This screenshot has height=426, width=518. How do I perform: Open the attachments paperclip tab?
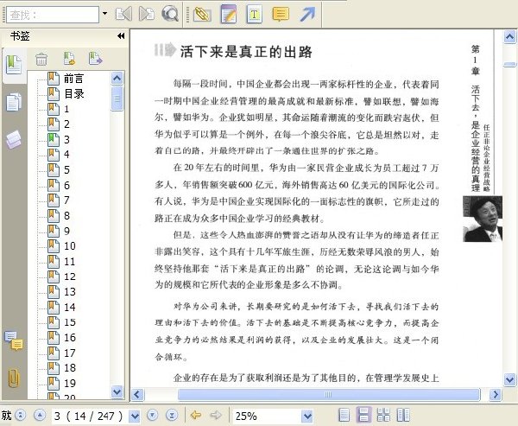[x=14, y=378]
